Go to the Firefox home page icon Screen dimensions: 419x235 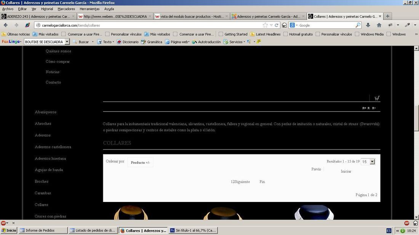pyautogui.click(x=379, y=25)
